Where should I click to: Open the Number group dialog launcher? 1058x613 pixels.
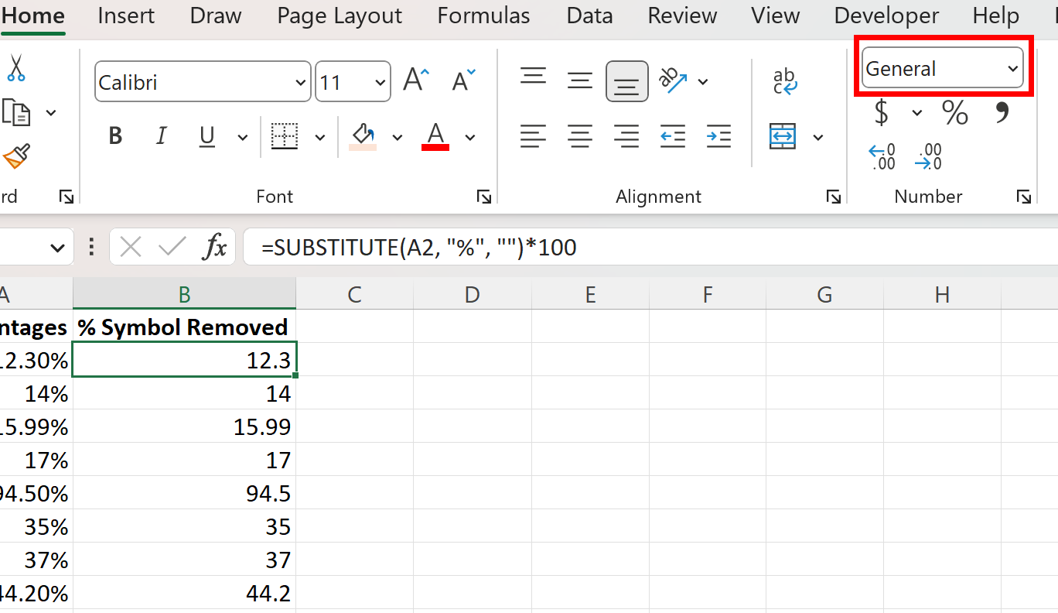[1024, 197]
